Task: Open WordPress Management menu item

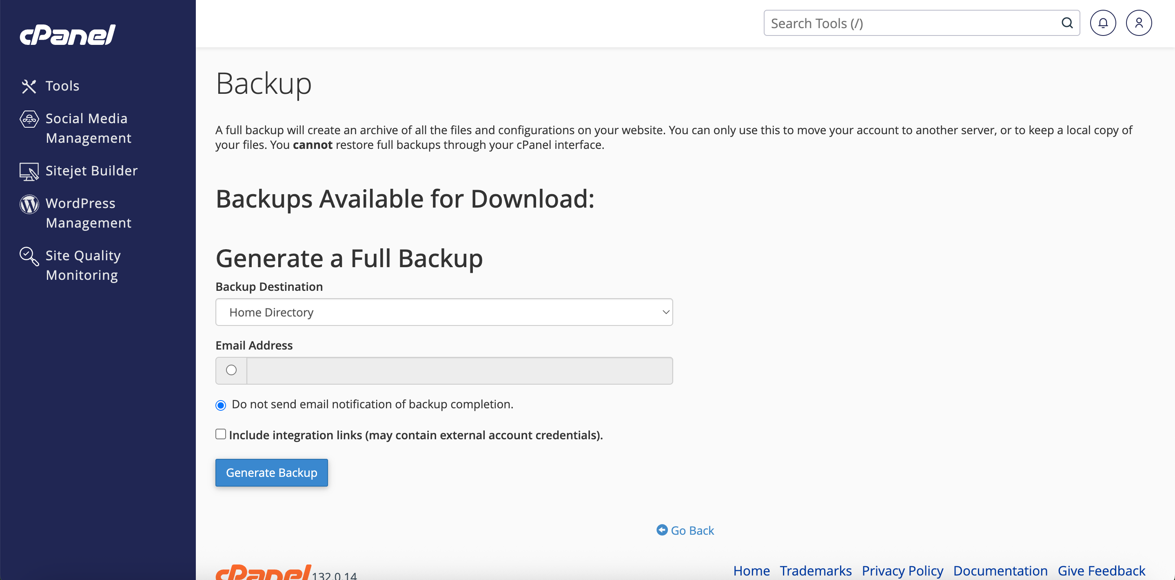Action: tap(89, 213)
